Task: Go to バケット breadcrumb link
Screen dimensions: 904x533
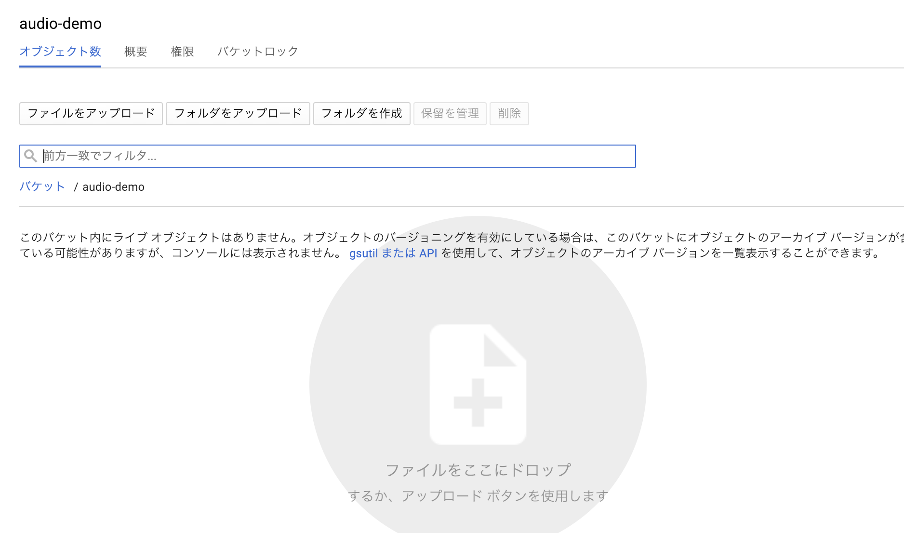Action: pyautogui.click(x=42, y=187)
